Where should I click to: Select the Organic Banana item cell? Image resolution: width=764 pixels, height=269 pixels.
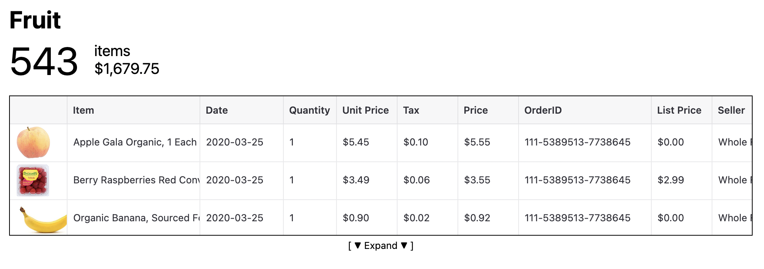click(134, 218)
